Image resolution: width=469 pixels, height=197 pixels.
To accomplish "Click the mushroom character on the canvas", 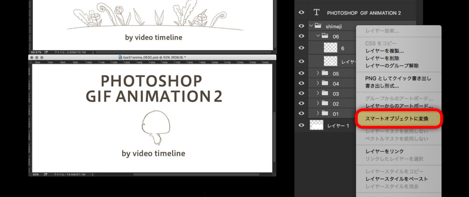I will [156, 127].
